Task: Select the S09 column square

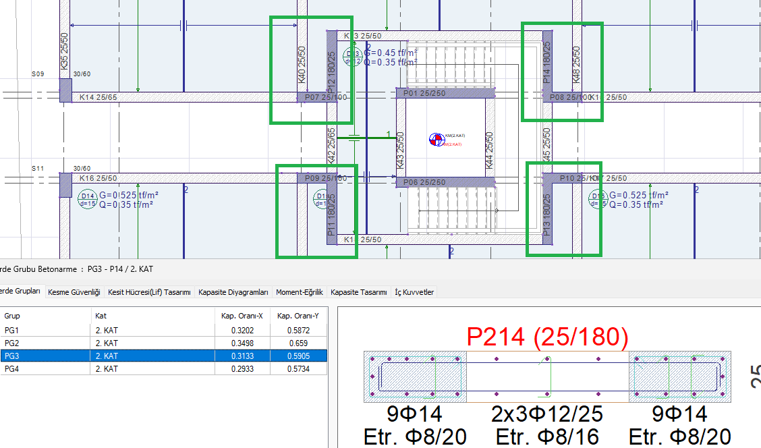Action: click(x=65, y=90)
